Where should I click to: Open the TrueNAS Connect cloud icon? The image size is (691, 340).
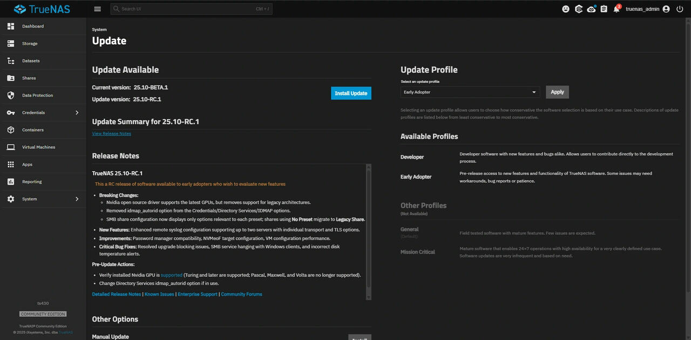(591, 9)
